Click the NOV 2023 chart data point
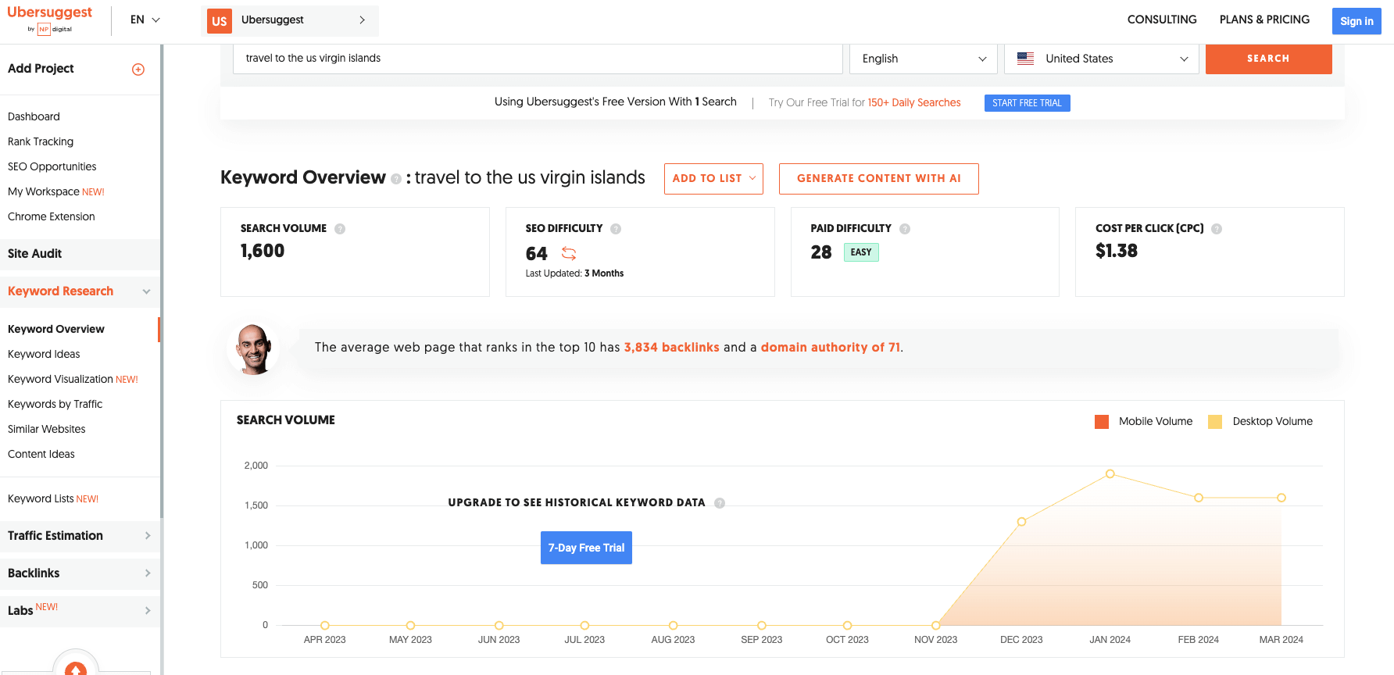This screenshot has height=675, width=1394. coord(935,625)
